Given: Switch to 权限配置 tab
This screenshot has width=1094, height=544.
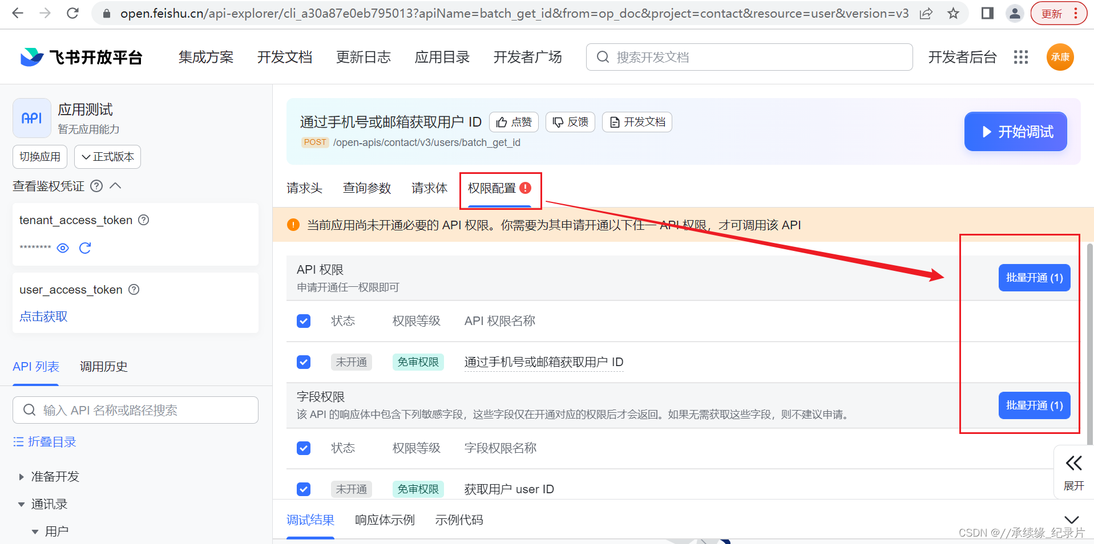Looking at the screenshot, I should tap(499, 188).
